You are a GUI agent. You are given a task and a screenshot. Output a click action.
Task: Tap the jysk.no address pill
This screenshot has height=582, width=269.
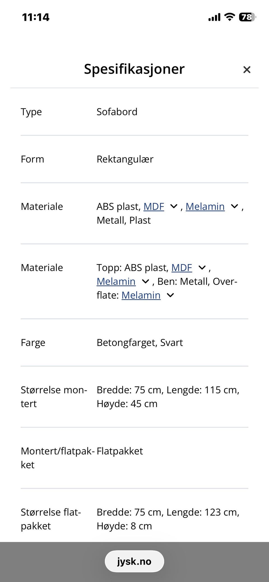[x=134, y=561]
